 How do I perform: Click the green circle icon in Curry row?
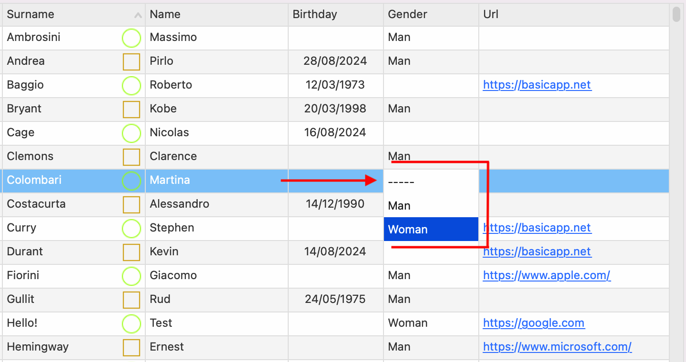pyautogui.click(x=131, y=229)
